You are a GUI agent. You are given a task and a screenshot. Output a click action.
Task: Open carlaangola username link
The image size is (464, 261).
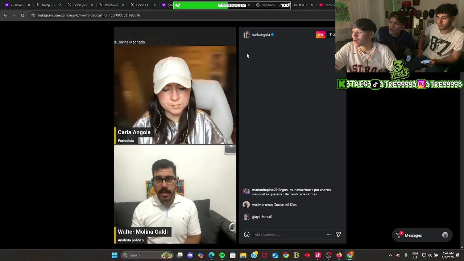click(261, 35)
